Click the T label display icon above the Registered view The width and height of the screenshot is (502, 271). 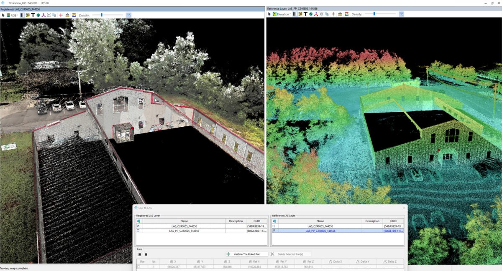pos(33,15)
